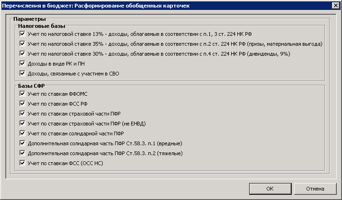Toggle страховой части ПФР (не ЕНВД) checkbox
The width and height of the screenshot is (342, 200).
[22, 124]
